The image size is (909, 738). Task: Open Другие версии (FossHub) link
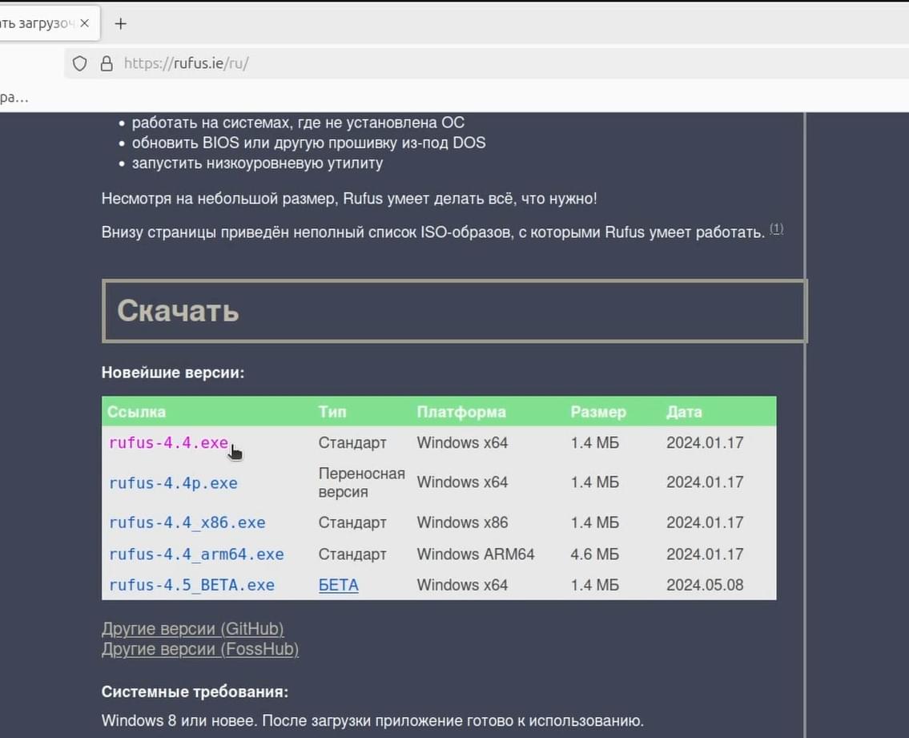[x=200, y=649]
